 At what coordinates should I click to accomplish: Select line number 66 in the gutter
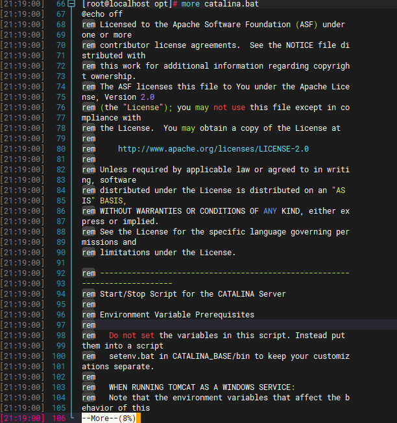61,4
